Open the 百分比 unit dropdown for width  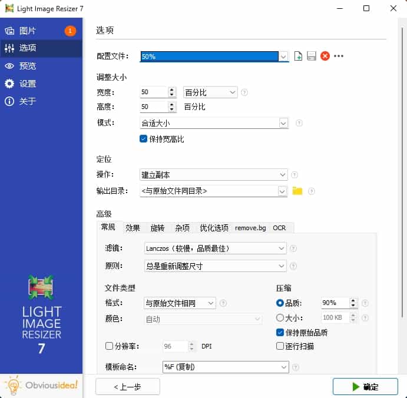210,92
